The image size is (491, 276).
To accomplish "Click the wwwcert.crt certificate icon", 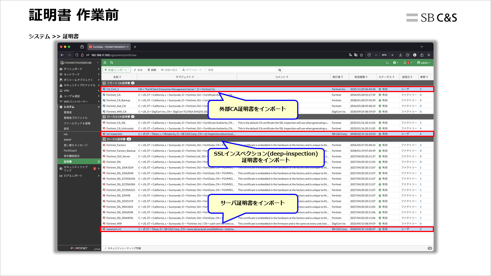I will coord(104,229).
